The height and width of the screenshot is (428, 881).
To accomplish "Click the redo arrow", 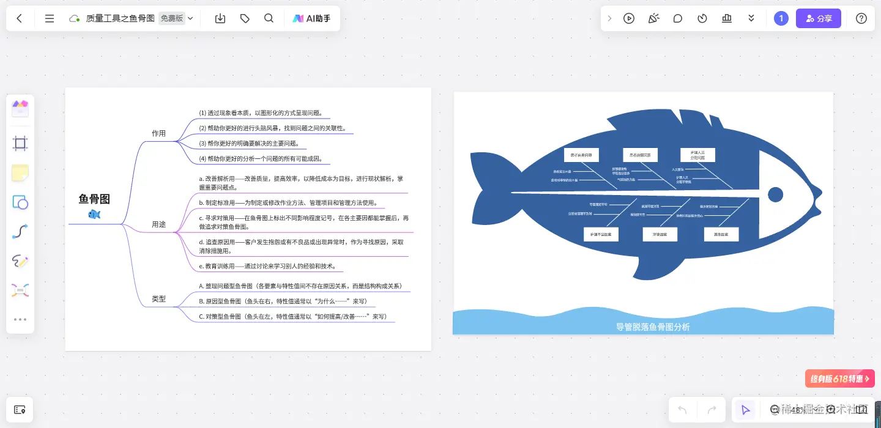I will [x=712, y=410].
